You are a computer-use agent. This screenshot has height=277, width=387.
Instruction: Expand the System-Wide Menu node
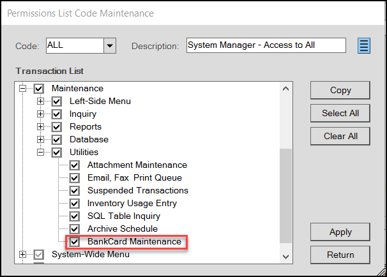(x=22, y=254)
